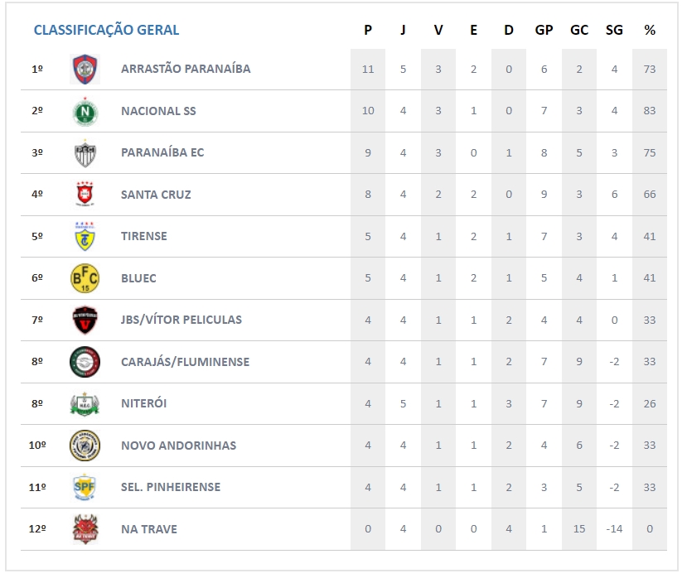Click the Nacional SS green crest
This screenshot has height=583, width=687.
[x=85, y=111]
